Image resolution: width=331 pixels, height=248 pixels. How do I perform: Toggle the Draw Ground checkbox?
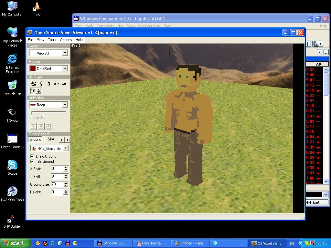[32, 156]
